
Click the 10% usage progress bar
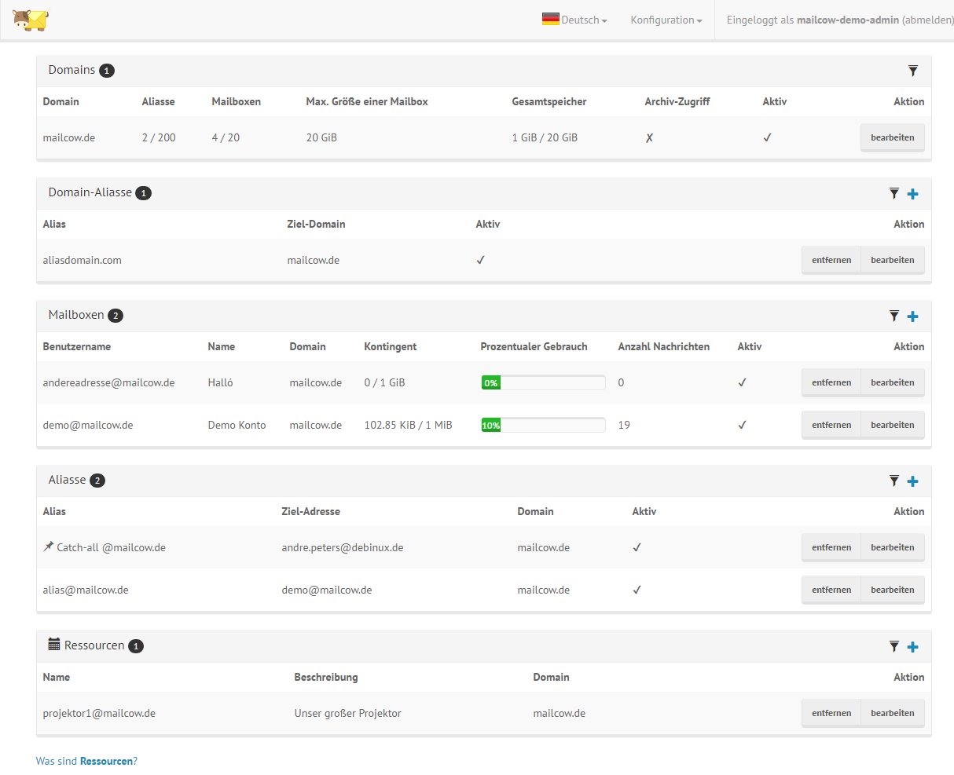543,425
